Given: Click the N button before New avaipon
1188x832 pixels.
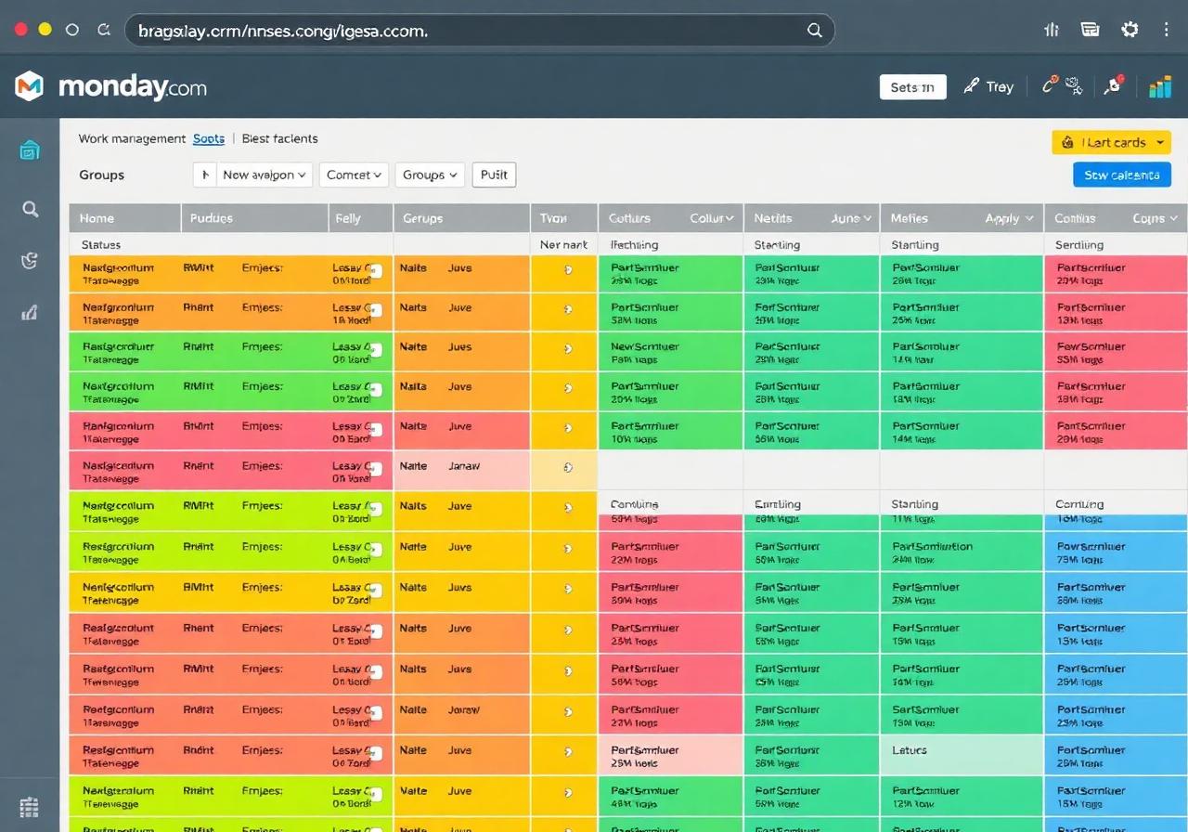Looking at the screenshot, I should pyautogui.click(x=204, y=175).
